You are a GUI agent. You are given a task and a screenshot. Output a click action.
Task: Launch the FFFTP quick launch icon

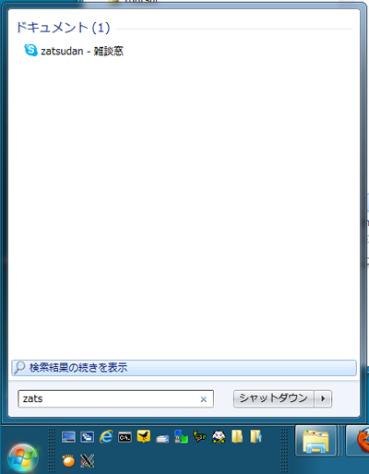(x=199, y=436)
